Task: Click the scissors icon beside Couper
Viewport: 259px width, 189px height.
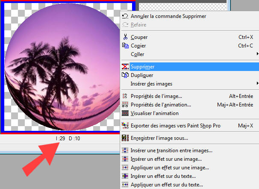Action: [x=125, y=37]
